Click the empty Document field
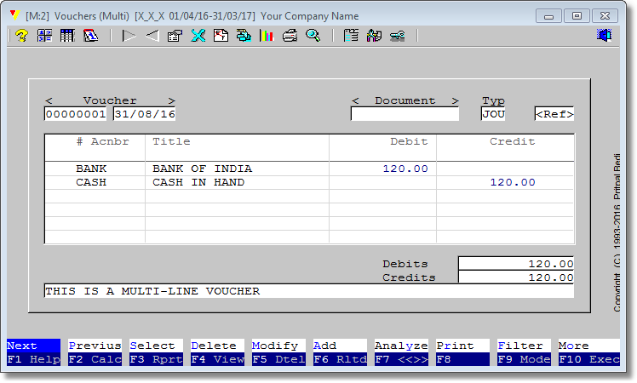This screenshot has width=637, height=383. pyautogui.click(x=405, y=114)
